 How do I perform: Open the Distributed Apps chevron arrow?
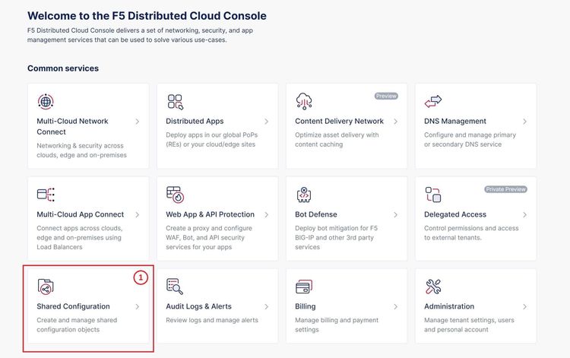click(x=267, y=122)
